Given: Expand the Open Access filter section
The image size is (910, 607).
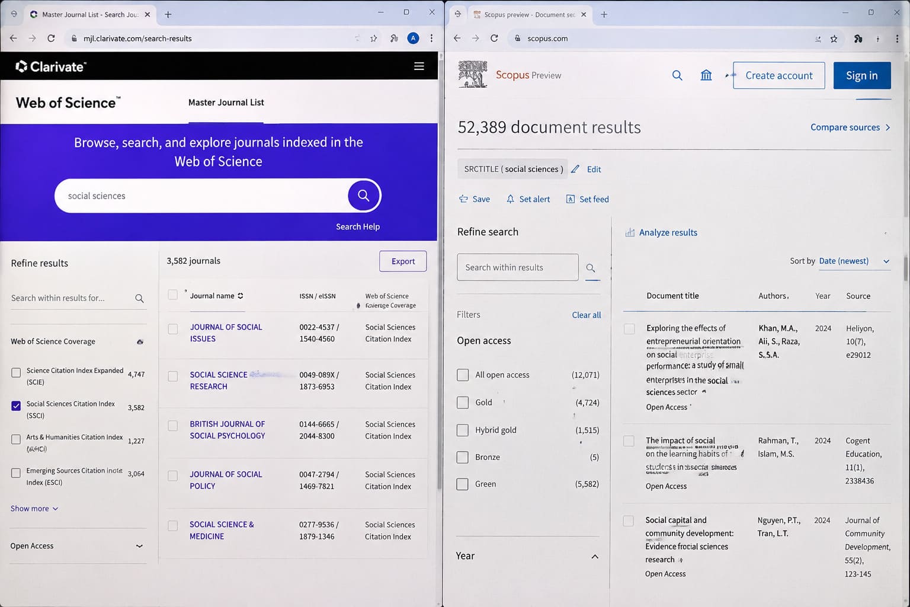Looking at the screenshot, I should (x=139, y=546).
